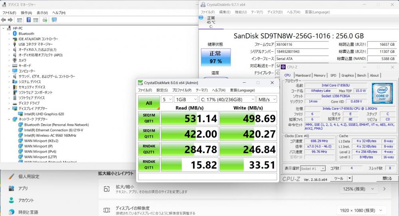Click the 閉じる button in CPU-Z
Screen dimensions: 399x216
387,179
